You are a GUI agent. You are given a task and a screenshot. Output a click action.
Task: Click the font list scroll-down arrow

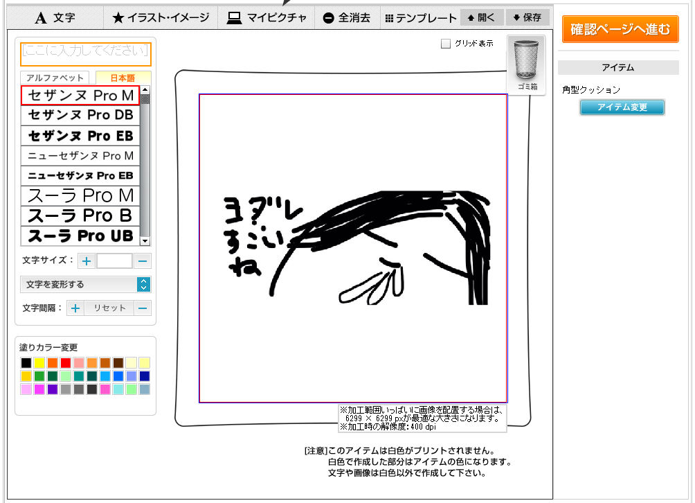145,241
